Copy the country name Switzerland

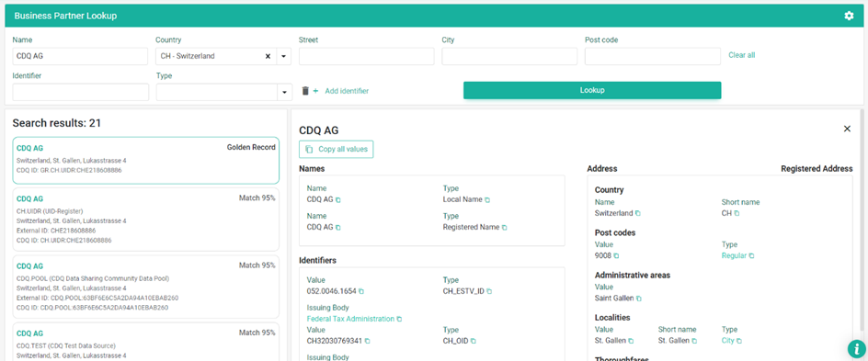click(638, 213)
